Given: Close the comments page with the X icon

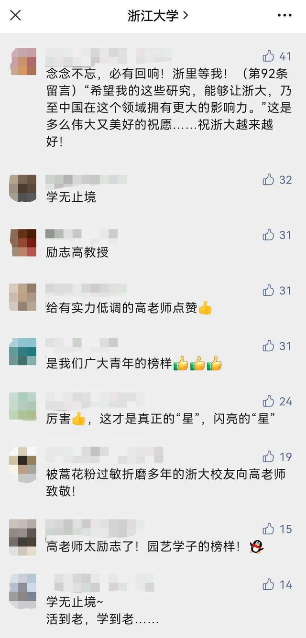Looking at the screenshot, I should click(15, 15).
